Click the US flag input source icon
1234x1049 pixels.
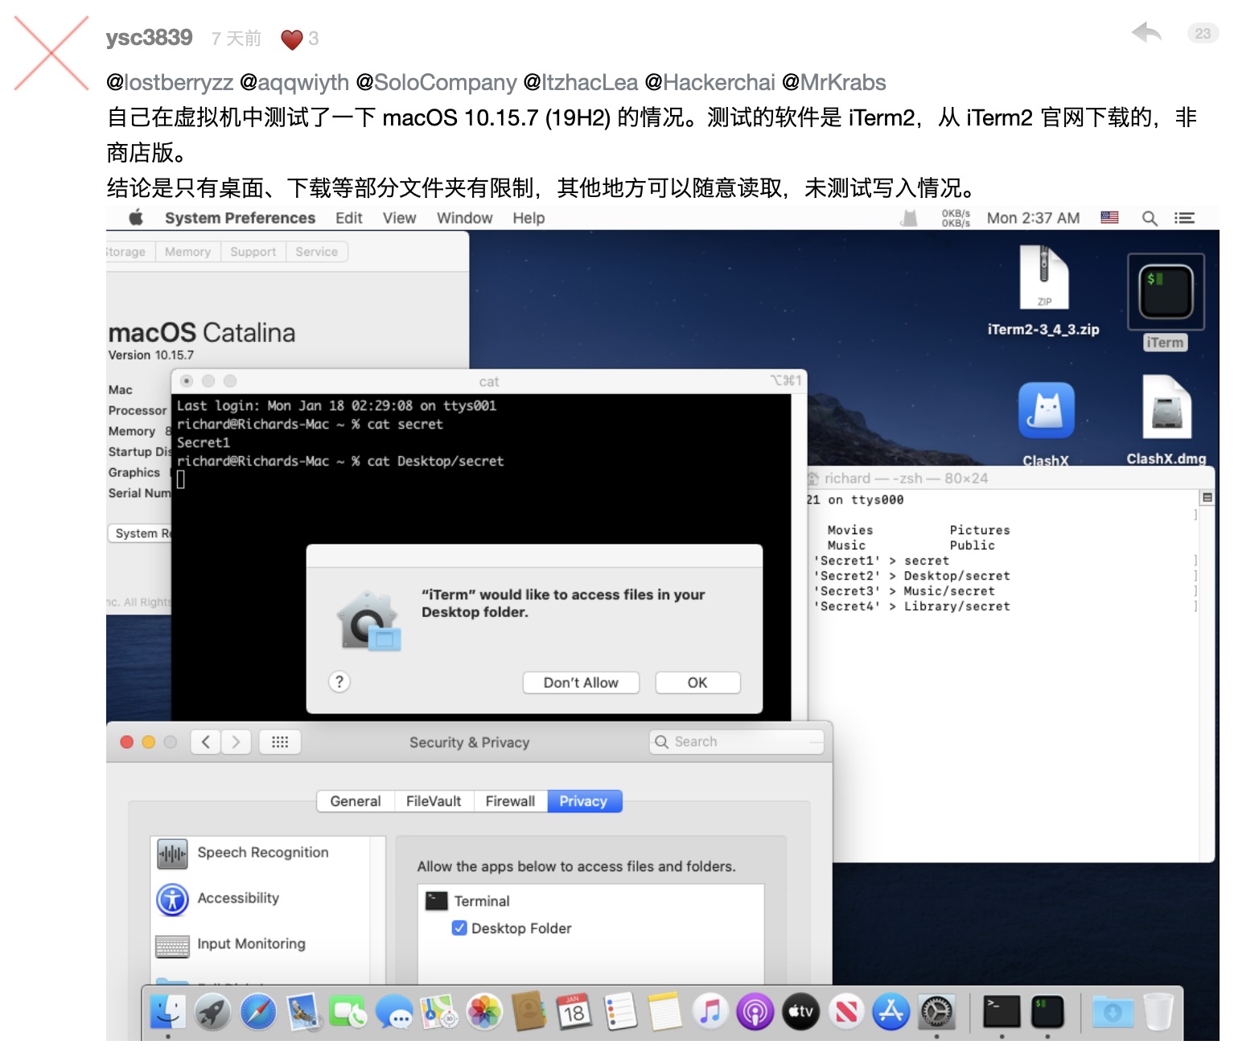1109,217
